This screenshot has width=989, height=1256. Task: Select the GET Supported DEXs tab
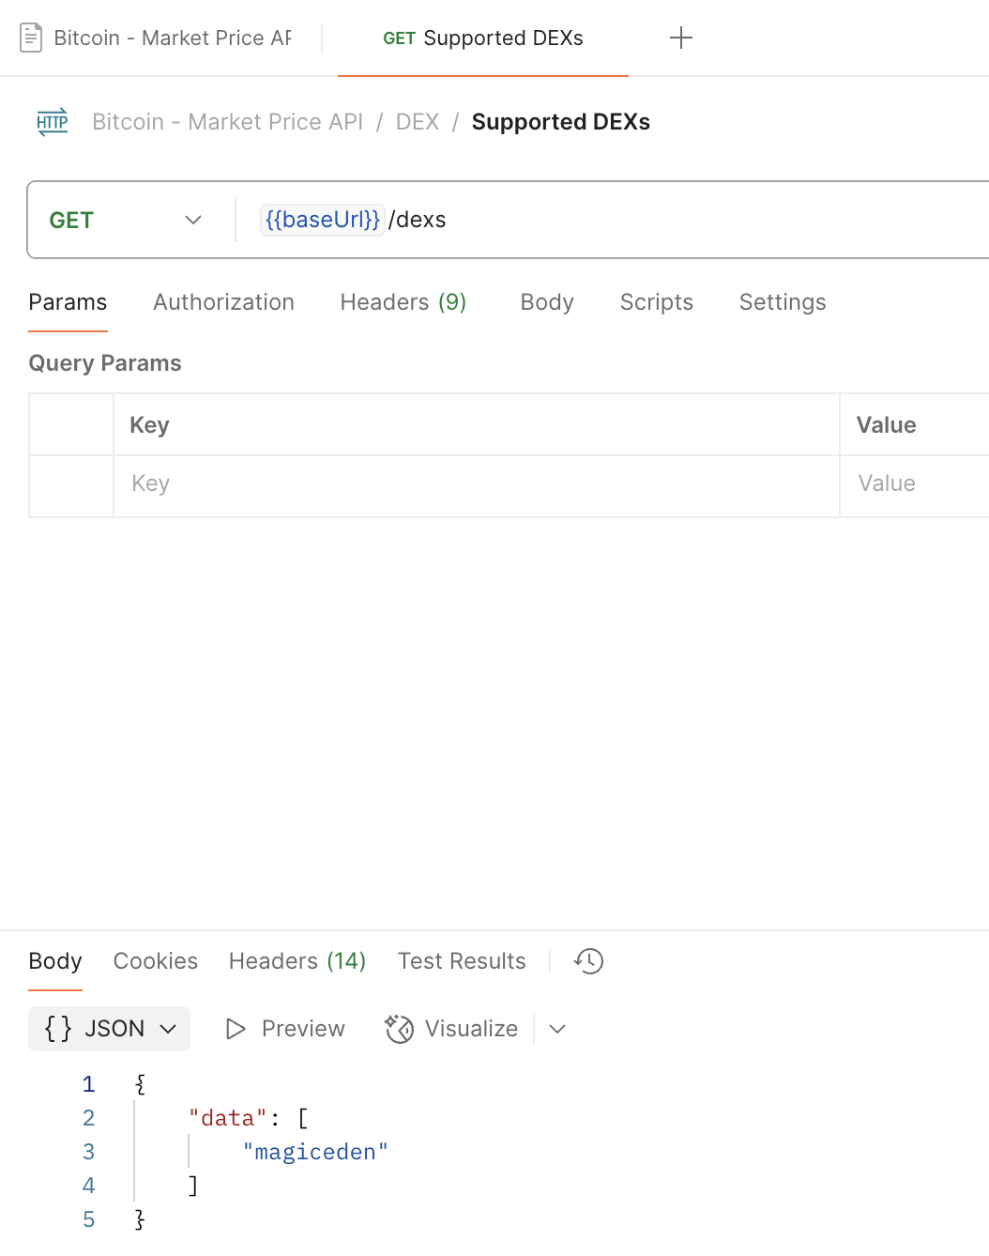coord(483,38)
